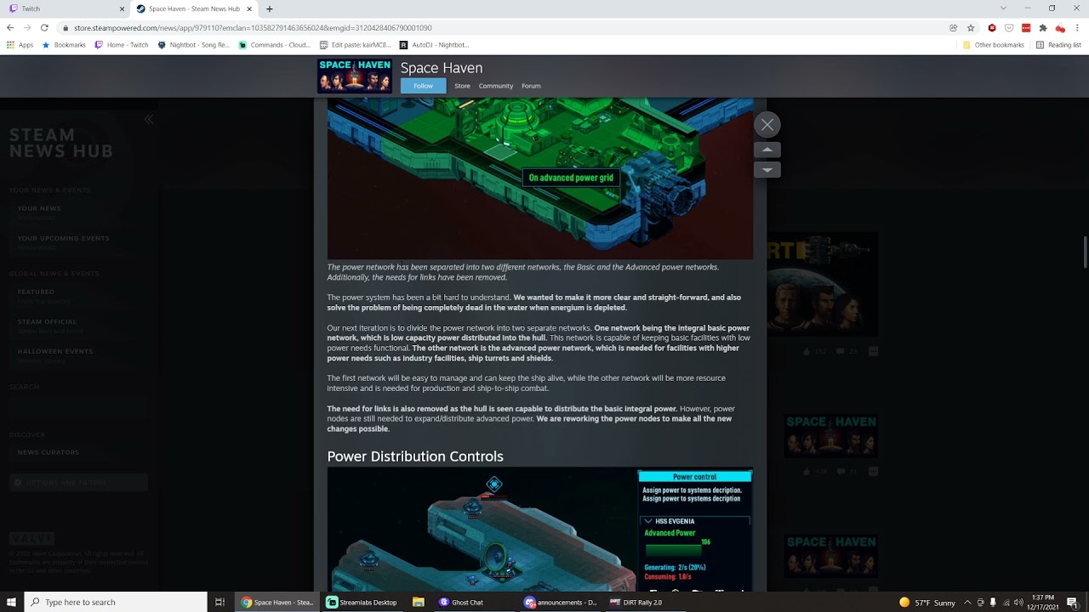Open the AutoDJ - Nightbot... bookmark
This screenshot has height=612, width=1089.
[434, 45]
